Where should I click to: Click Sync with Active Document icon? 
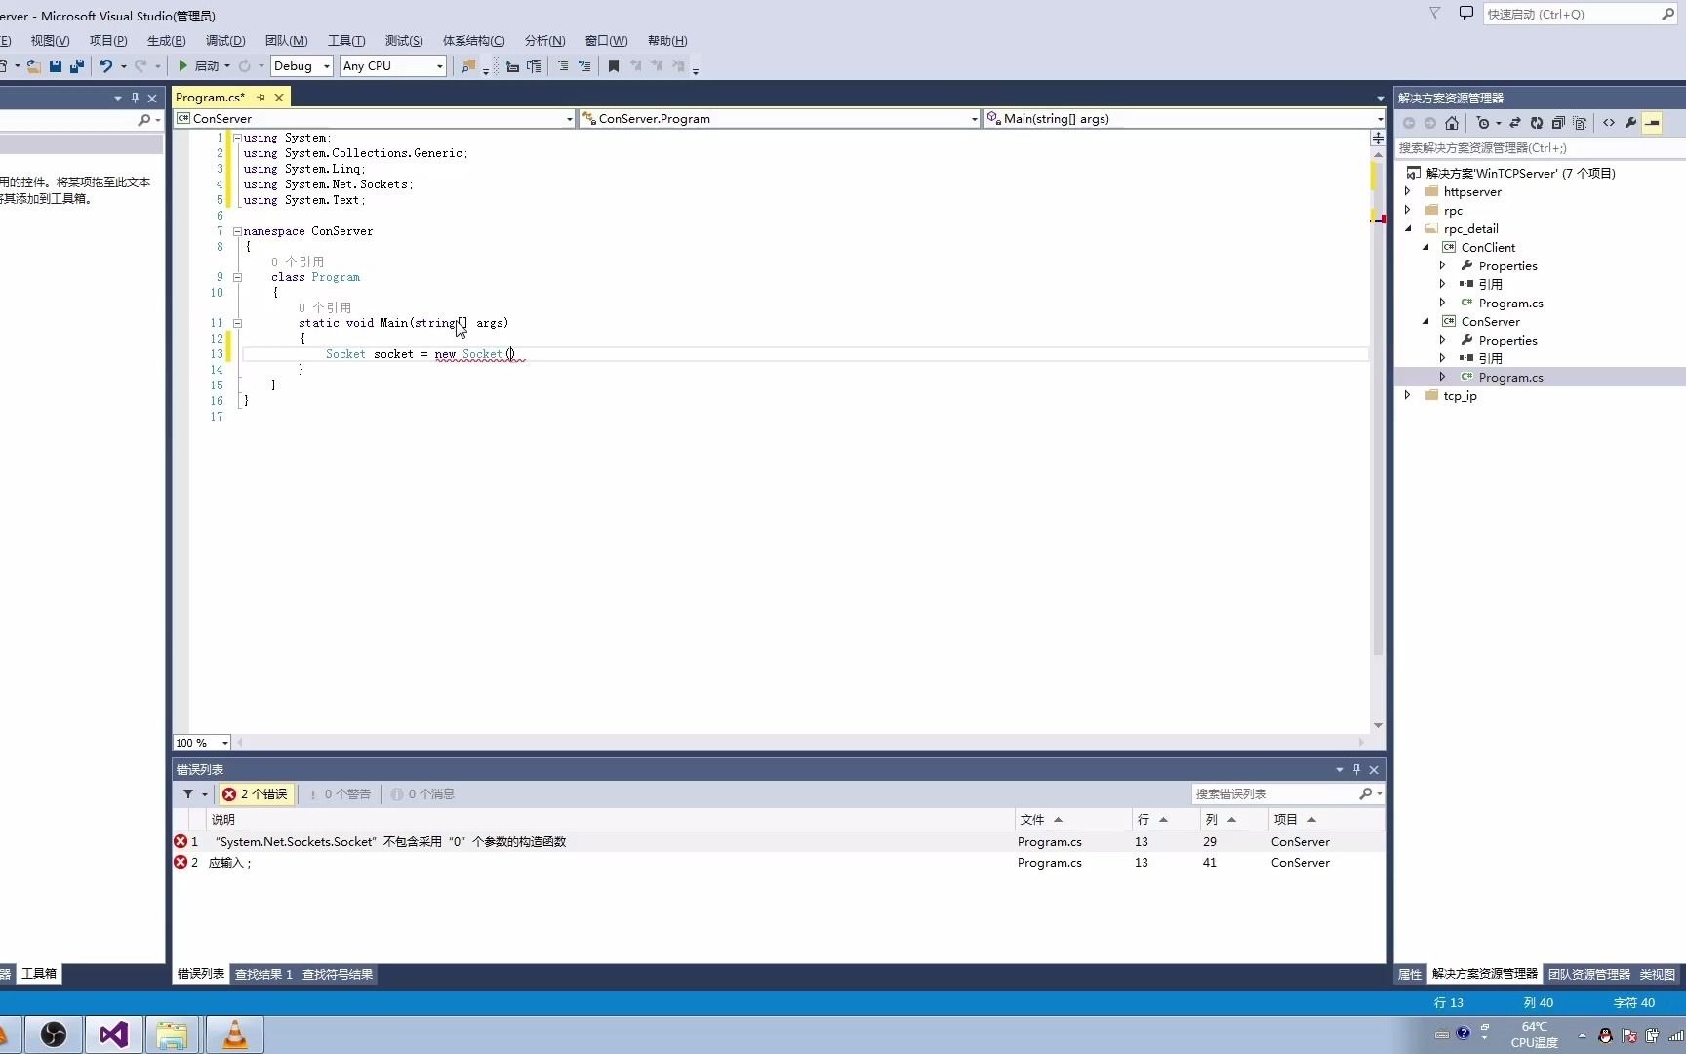click(x=1515, y=123)
